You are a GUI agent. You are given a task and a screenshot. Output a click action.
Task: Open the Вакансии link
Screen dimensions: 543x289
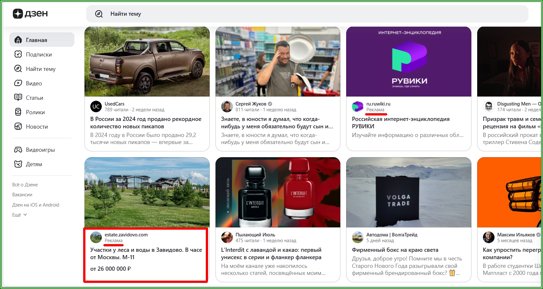point(22,195)
